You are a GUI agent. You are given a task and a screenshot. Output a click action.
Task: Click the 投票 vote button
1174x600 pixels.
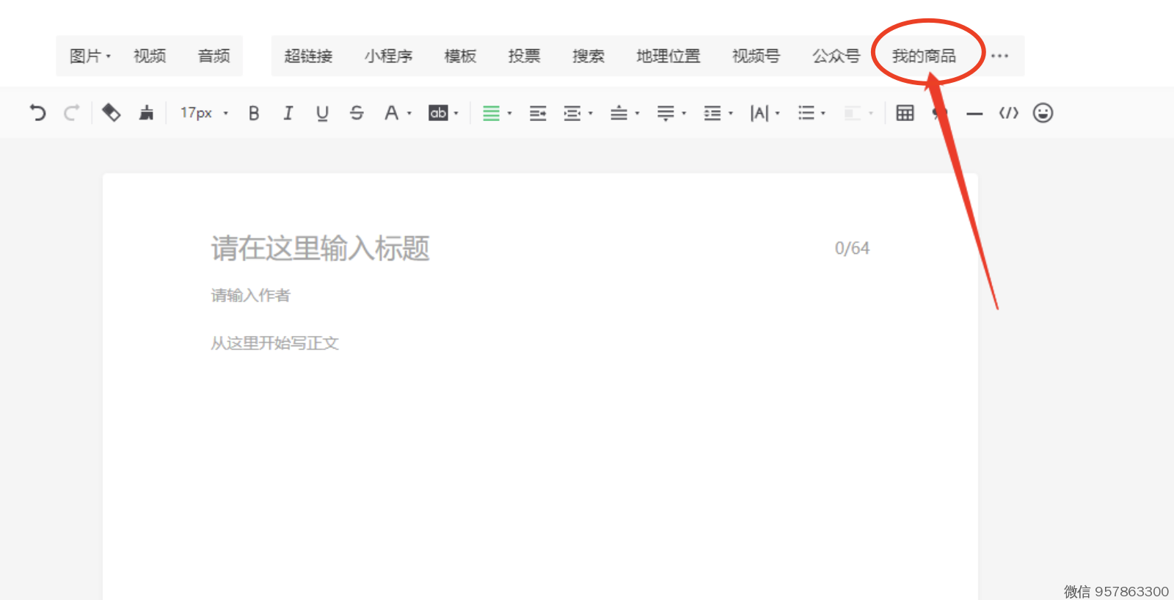coord(524,56)
